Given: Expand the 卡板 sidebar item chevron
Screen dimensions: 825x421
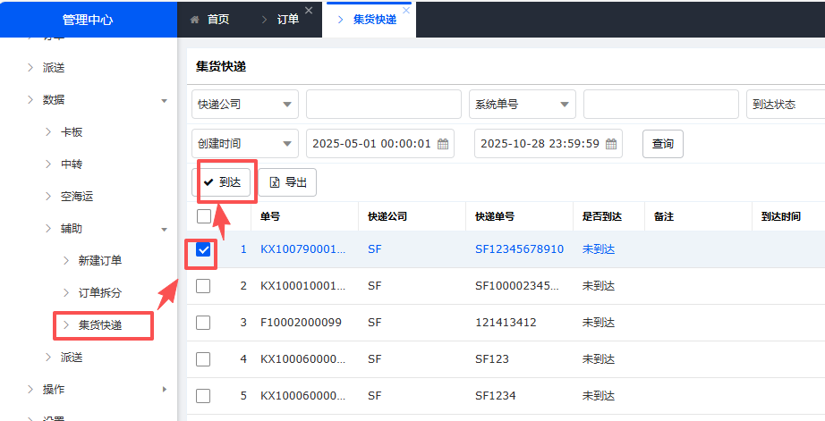Looking at the screenshot, I should click(x=48, y=132).
